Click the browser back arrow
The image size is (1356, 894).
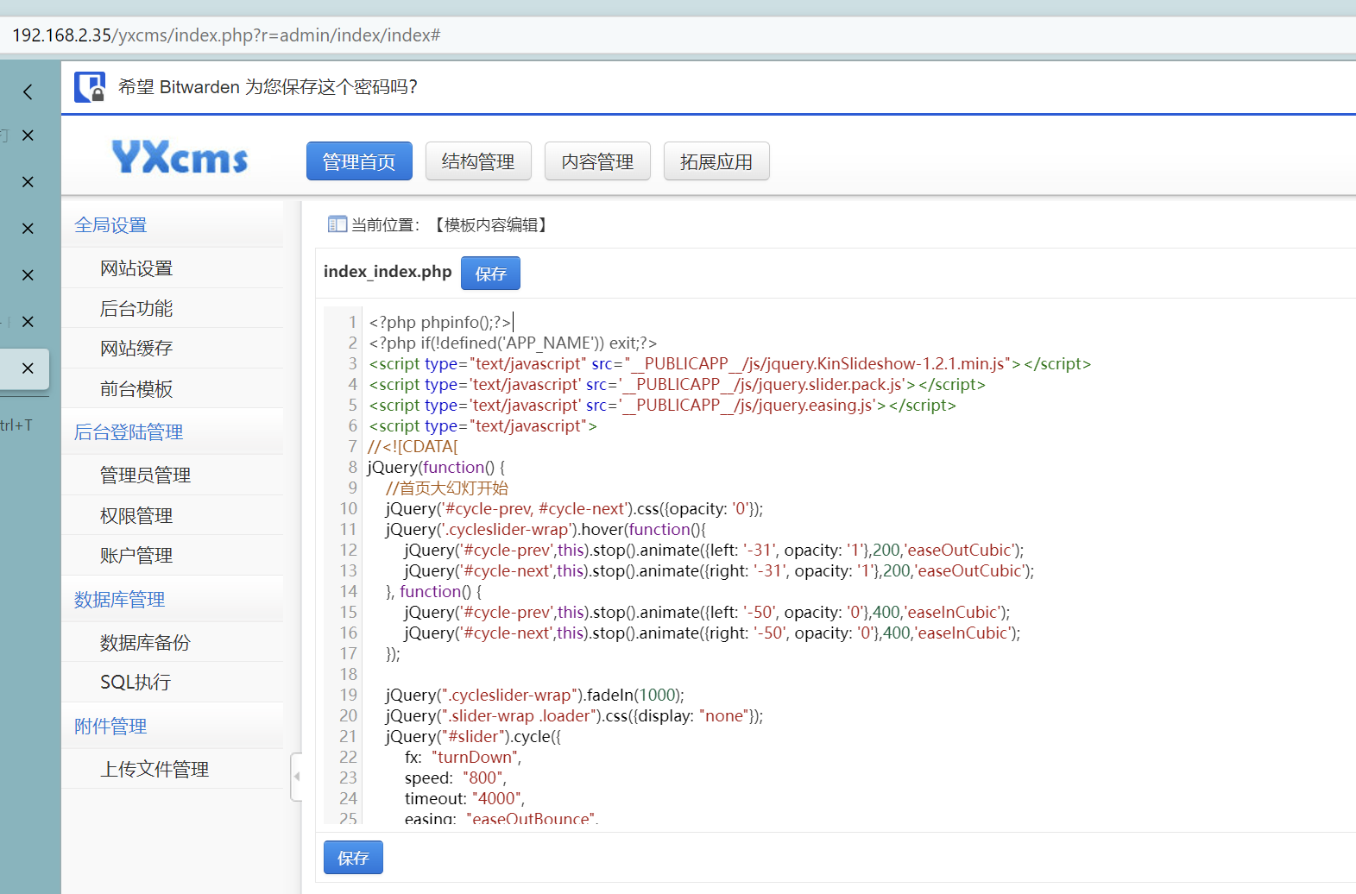[28, 91]
